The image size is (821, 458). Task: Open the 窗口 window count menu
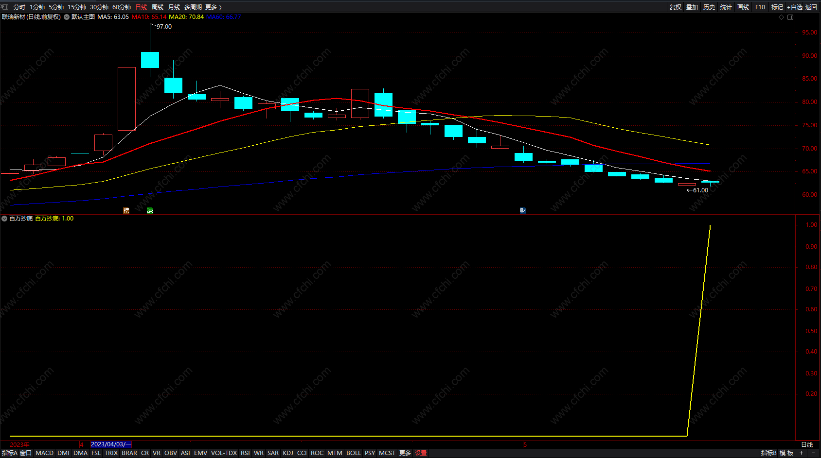click(x=26, y=453)
